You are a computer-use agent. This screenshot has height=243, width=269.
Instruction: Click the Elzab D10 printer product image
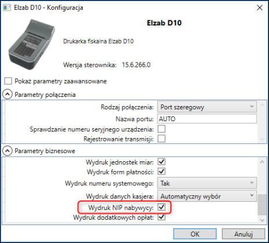pos(32,45)
